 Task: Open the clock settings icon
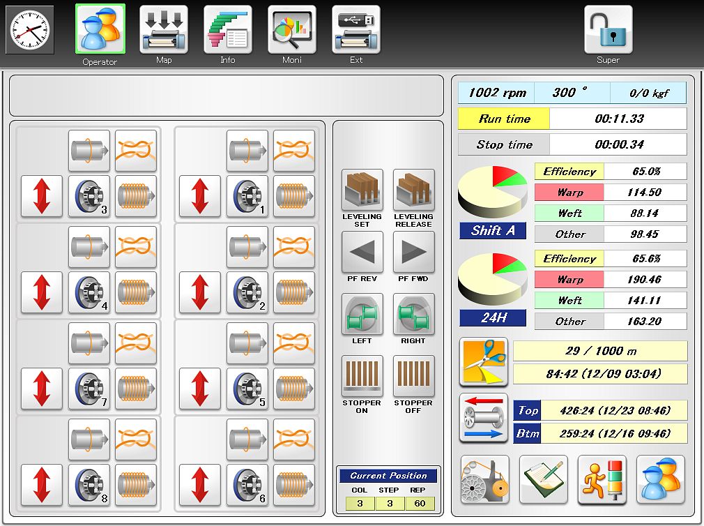pyautogui.click(x=30, y=29)
